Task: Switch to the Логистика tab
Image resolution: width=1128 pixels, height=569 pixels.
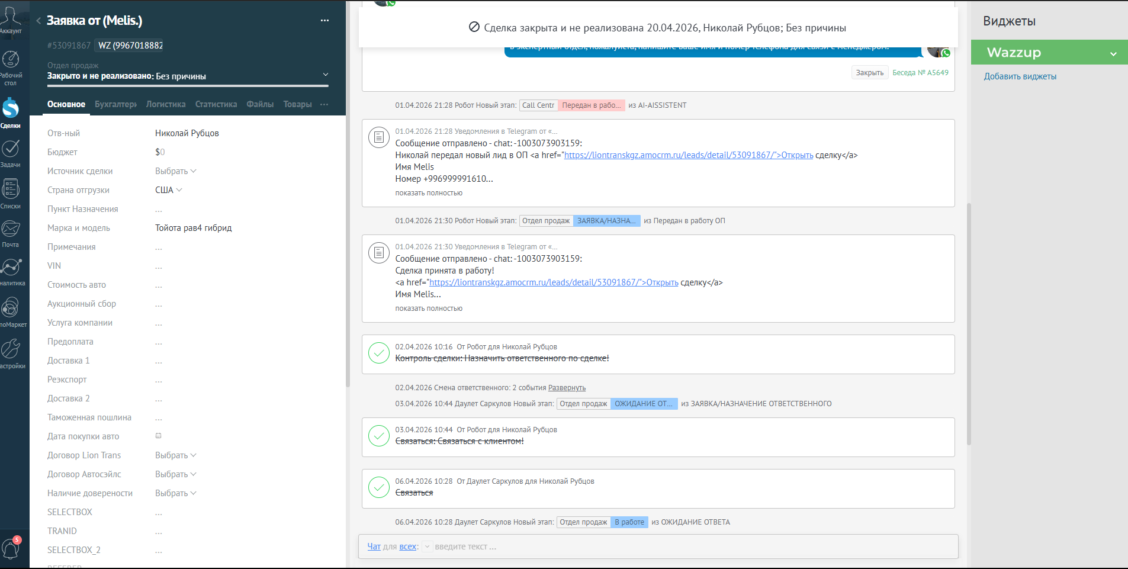Action: click(166, 104)
